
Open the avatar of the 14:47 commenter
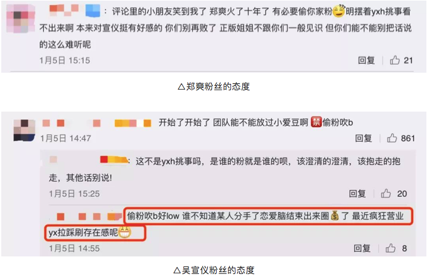(x=24, y=130)
